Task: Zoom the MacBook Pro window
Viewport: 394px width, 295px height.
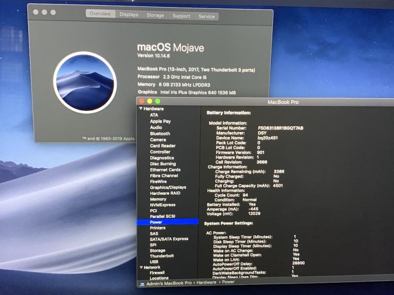Action: click(158, 101)
